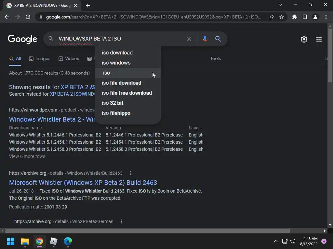Viewport: 333px width, 249px height.
Task: Select 'iso file free download' suggestion
Action: [x=127, y=93]
